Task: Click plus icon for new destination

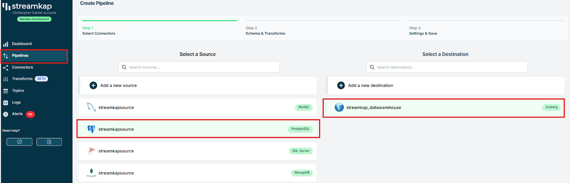Action: tap(341, 85)
